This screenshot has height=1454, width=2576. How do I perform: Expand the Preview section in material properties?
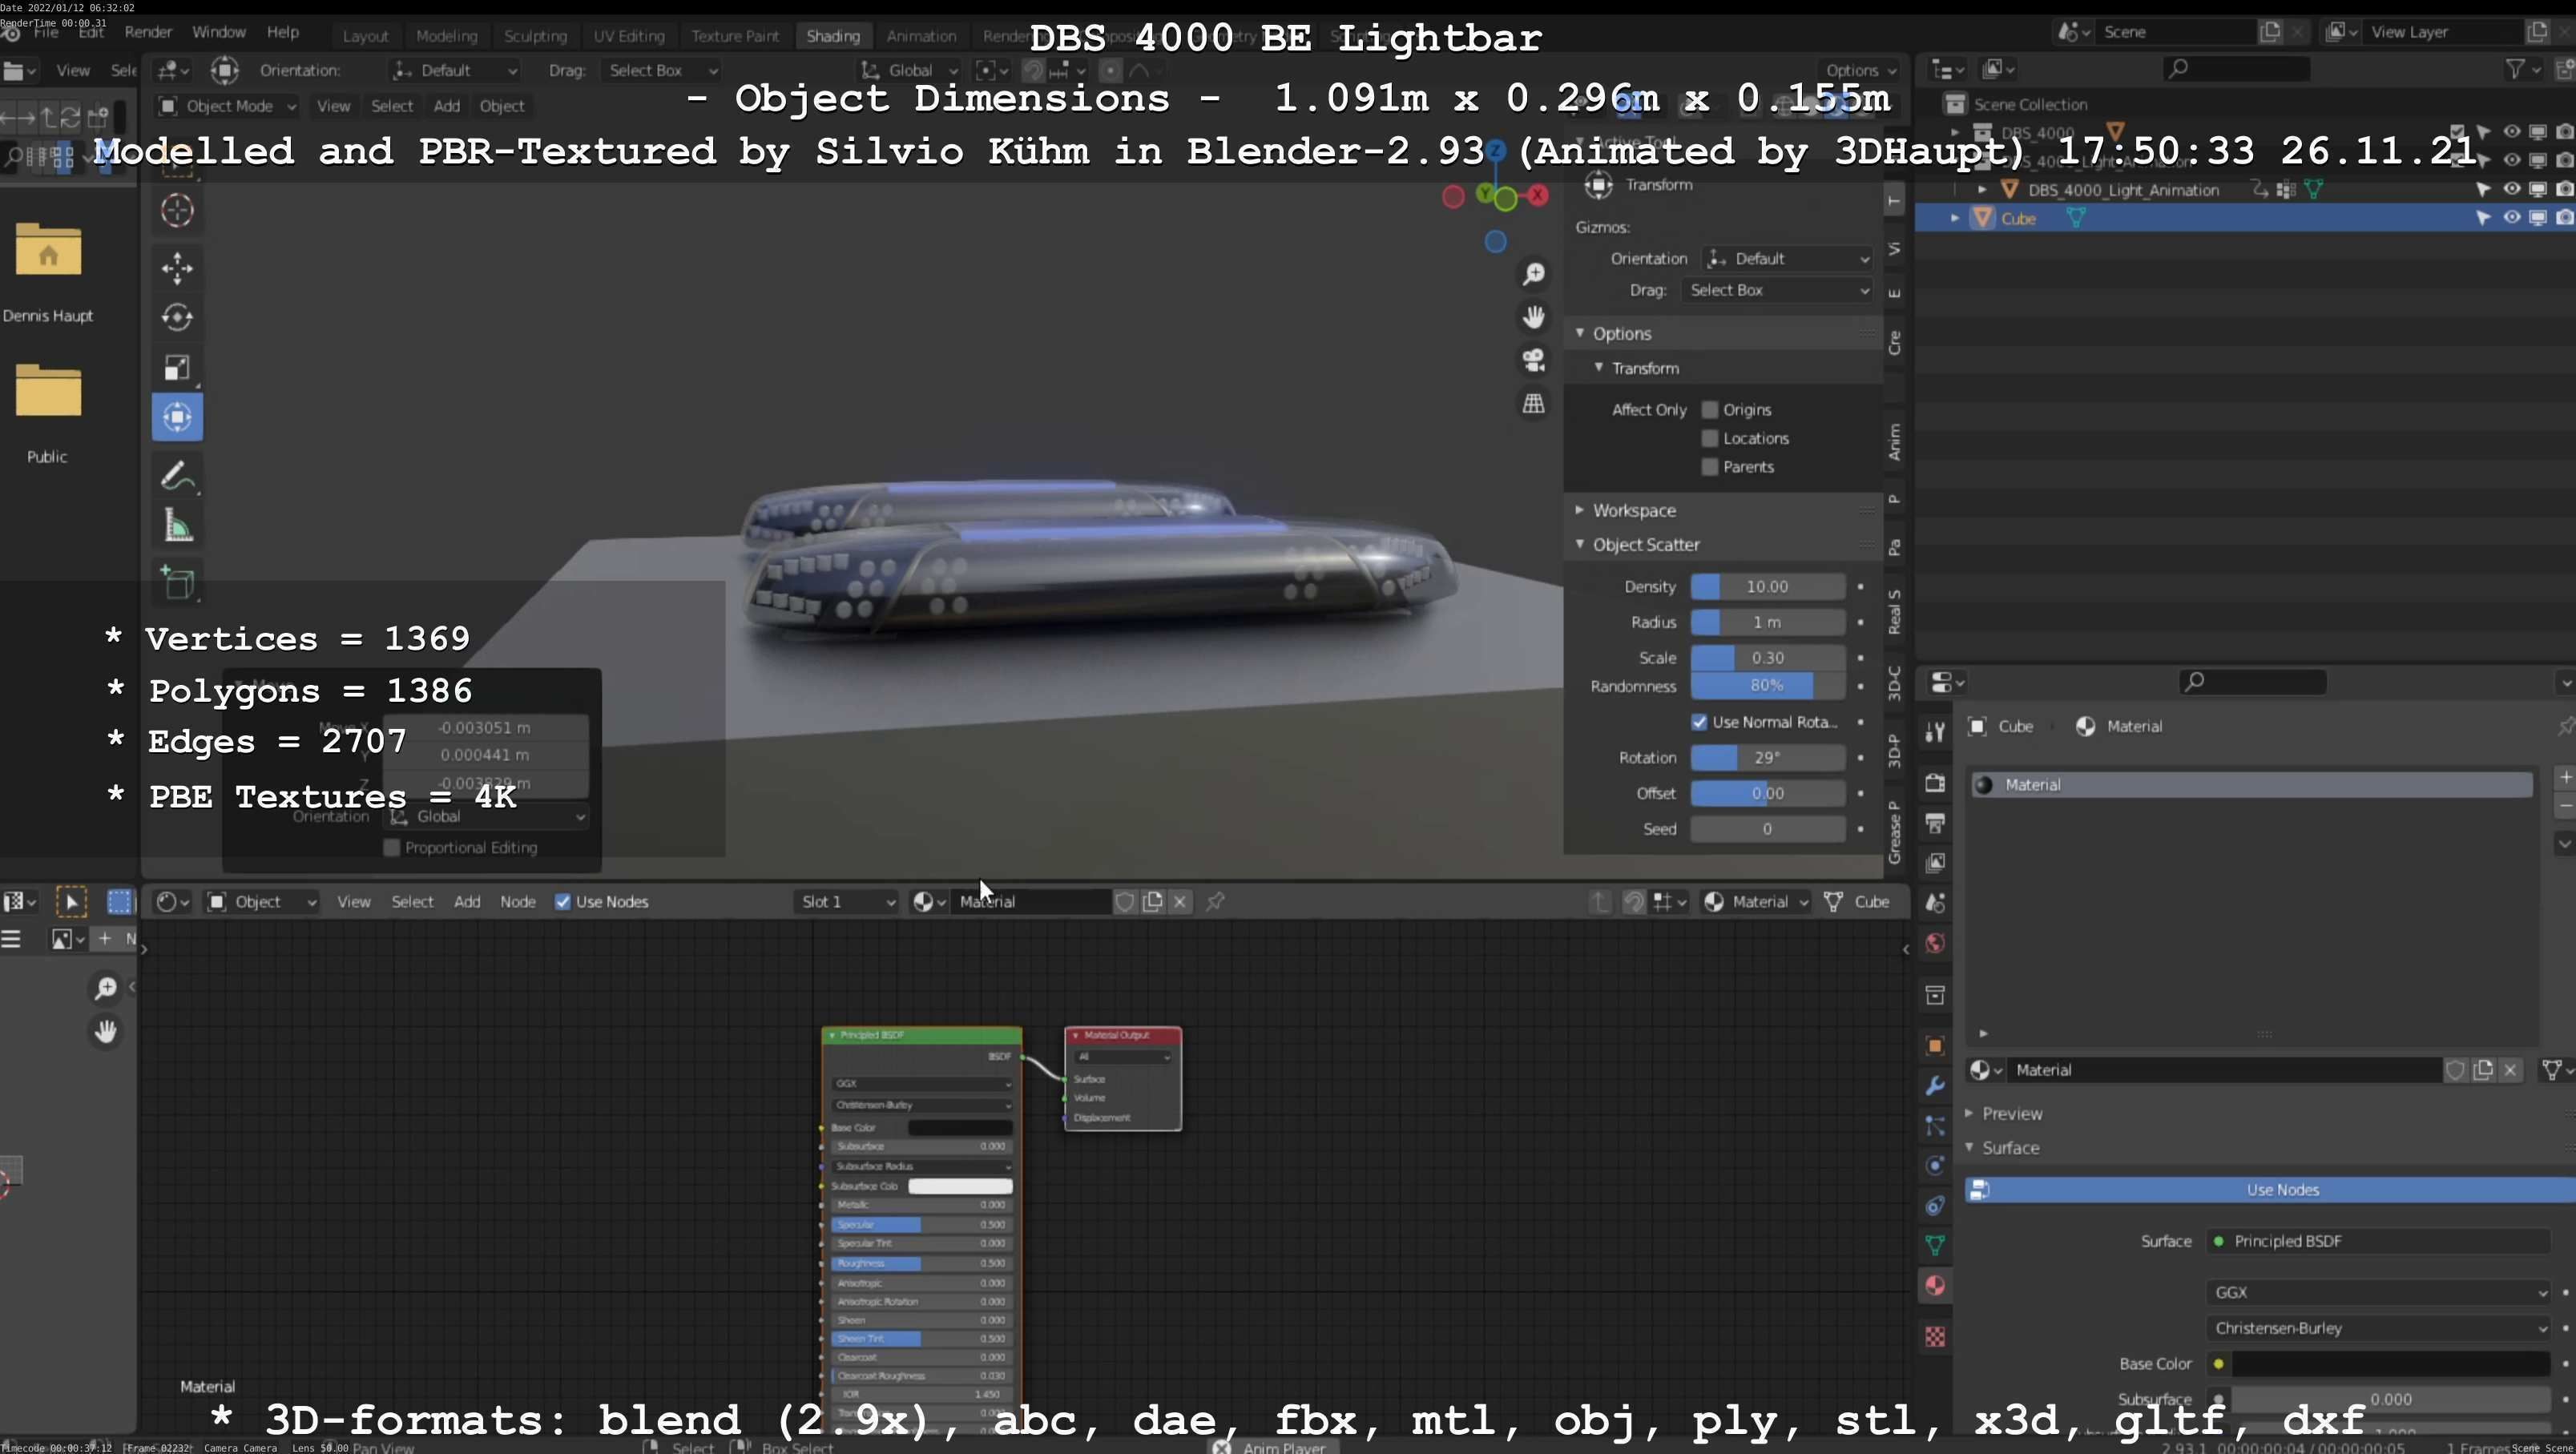[2012, 1114]
